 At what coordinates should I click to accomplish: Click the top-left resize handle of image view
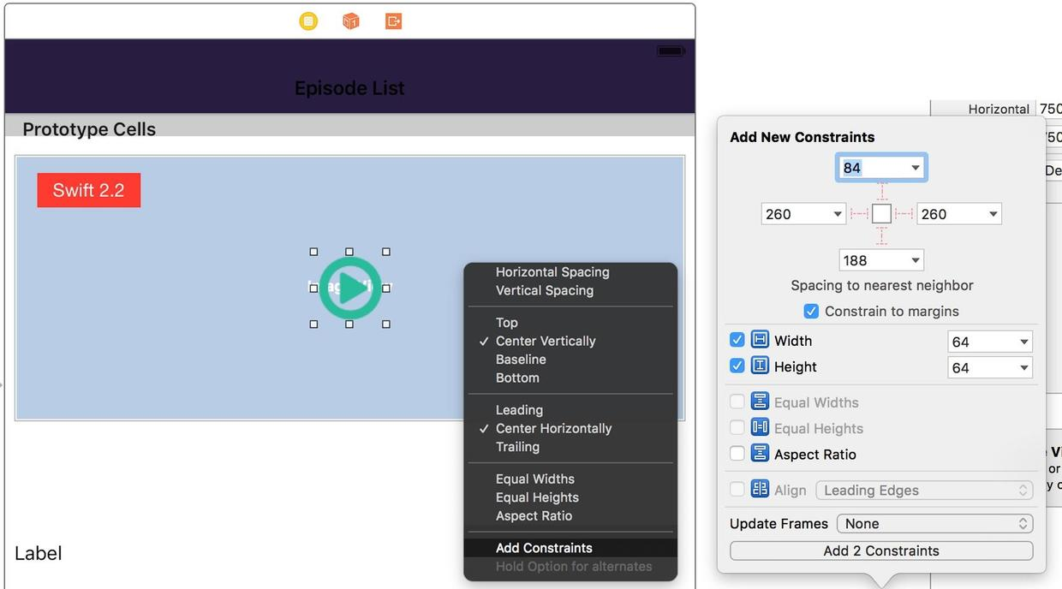click(x=313, y=252)
